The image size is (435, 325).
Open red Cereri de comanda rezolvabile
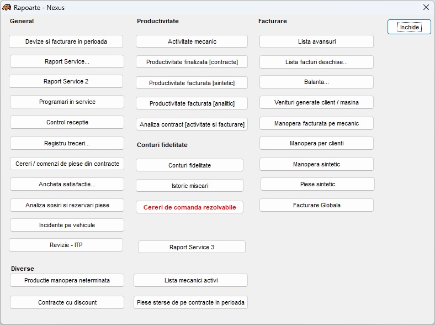coord(190,207)
